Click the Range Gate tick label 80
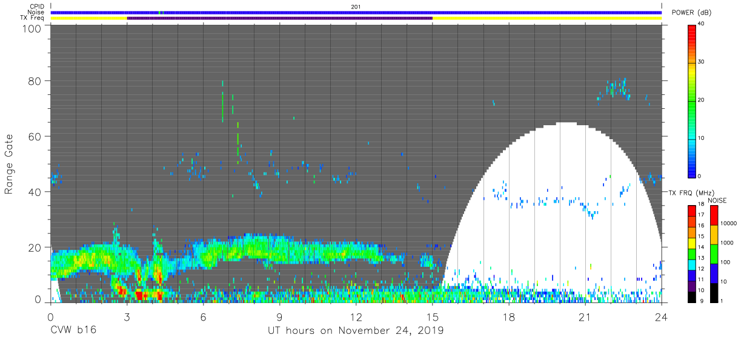 click(34, 80)
